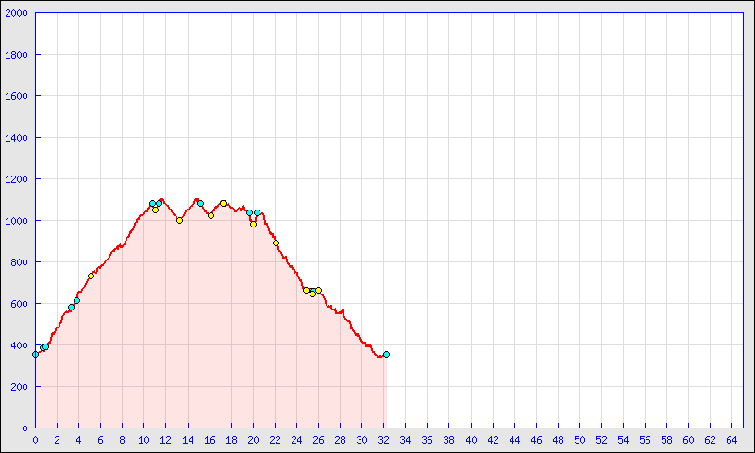Image resolution: width=755 pixels, height=453 pixels.
Task: Click the yellow waypoint just before kilometer 25
Action: point(306,291)
